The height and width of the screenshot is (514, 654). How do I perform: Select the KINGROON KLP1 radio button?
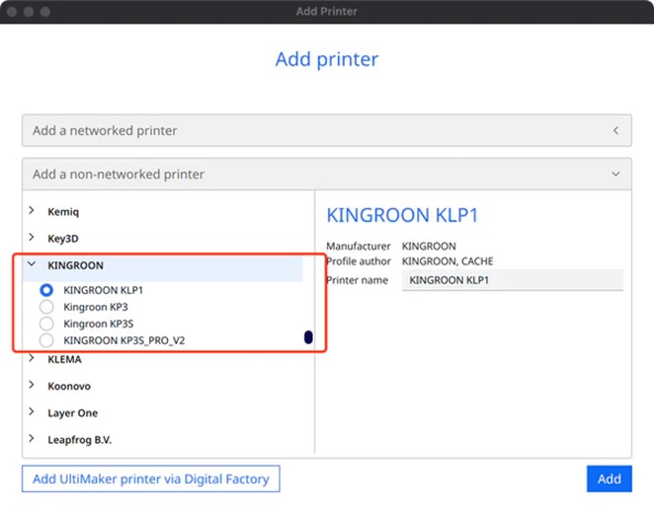pos(46,290)
